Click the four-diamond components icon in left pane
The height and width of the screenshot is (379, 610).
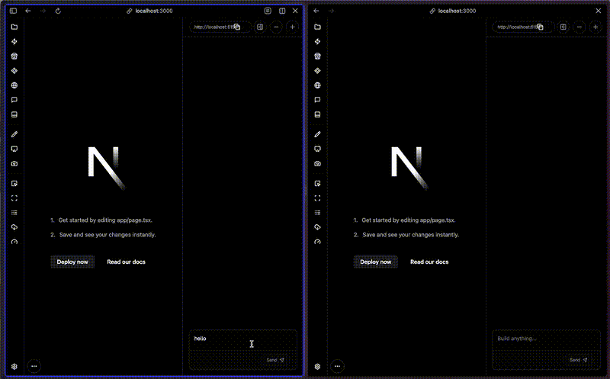click(14, 71)
